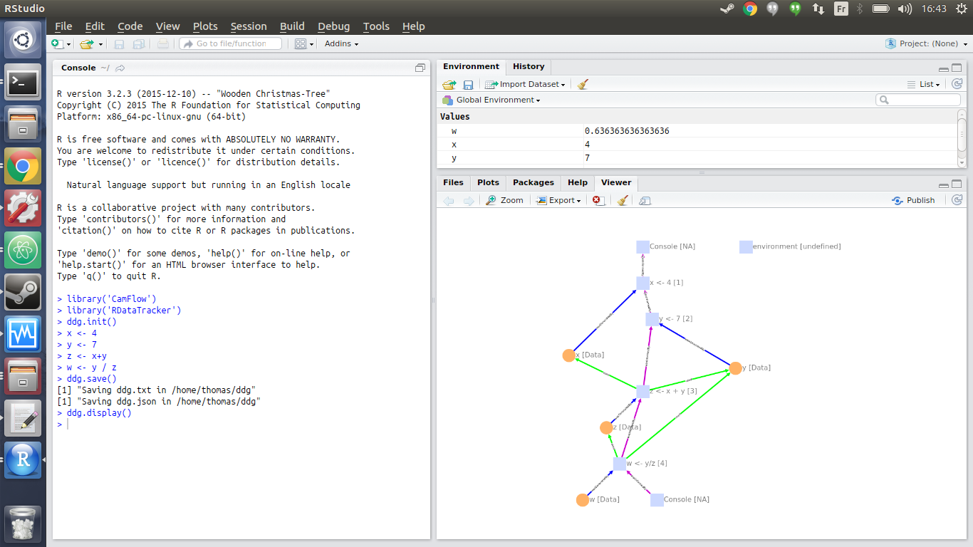973x547 pixels.
Task: Clear all viewer items with broom icon
Action: pos(622,201)
